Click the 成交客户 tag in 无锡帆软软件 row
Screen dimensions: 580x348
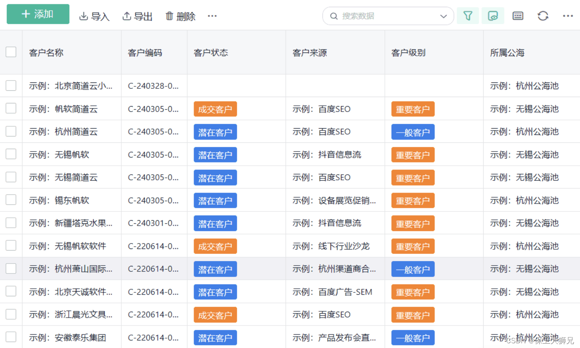[x=215, y=247]
